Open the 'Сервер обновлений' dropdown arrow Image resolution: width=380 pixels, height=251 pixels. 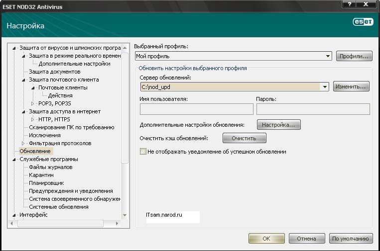click(325, 86)
